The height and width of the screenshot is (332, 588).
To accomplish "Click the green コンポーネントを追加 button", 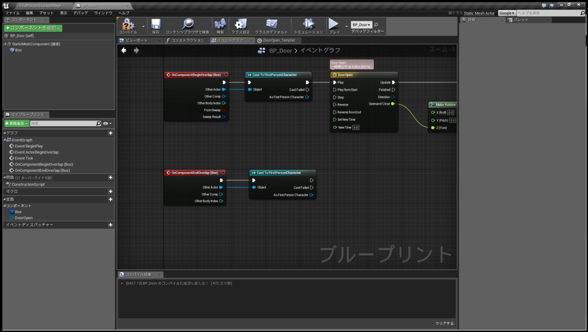I will (x=33, y=28).
